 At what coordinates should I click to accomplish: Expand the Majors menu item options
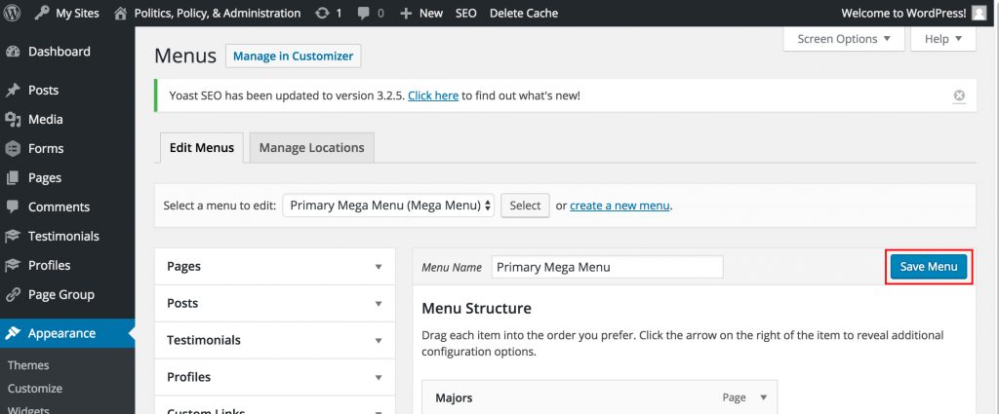point(763,397)
